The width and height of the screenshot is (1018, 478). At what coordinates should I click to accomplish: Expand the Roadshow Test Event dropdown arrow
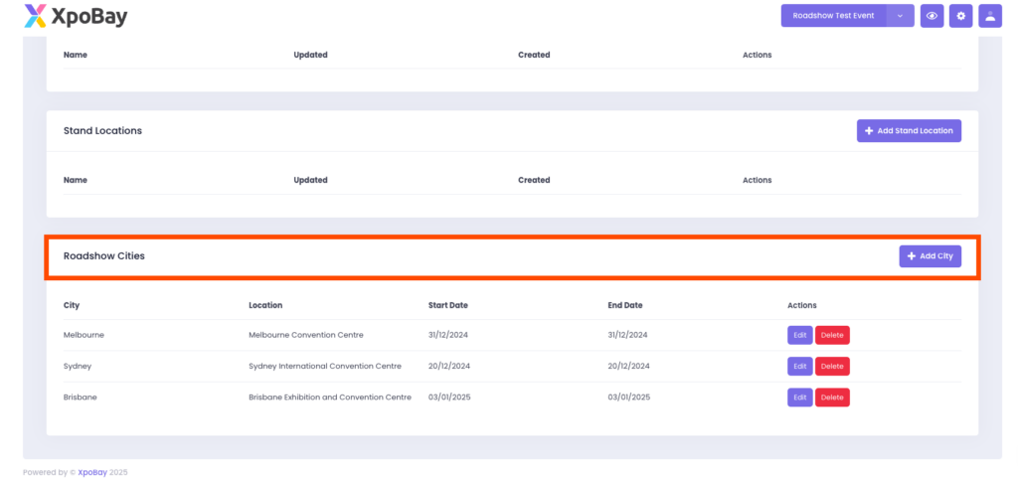pos(900,16)
